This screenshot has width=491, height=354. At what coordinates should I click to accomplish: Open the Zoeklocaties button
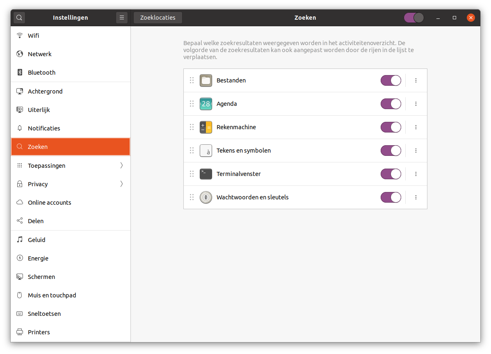tap(158, 18)
